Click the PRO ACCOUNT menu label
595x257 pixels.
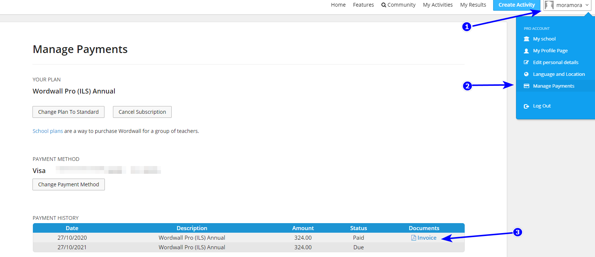click(537, 28)
